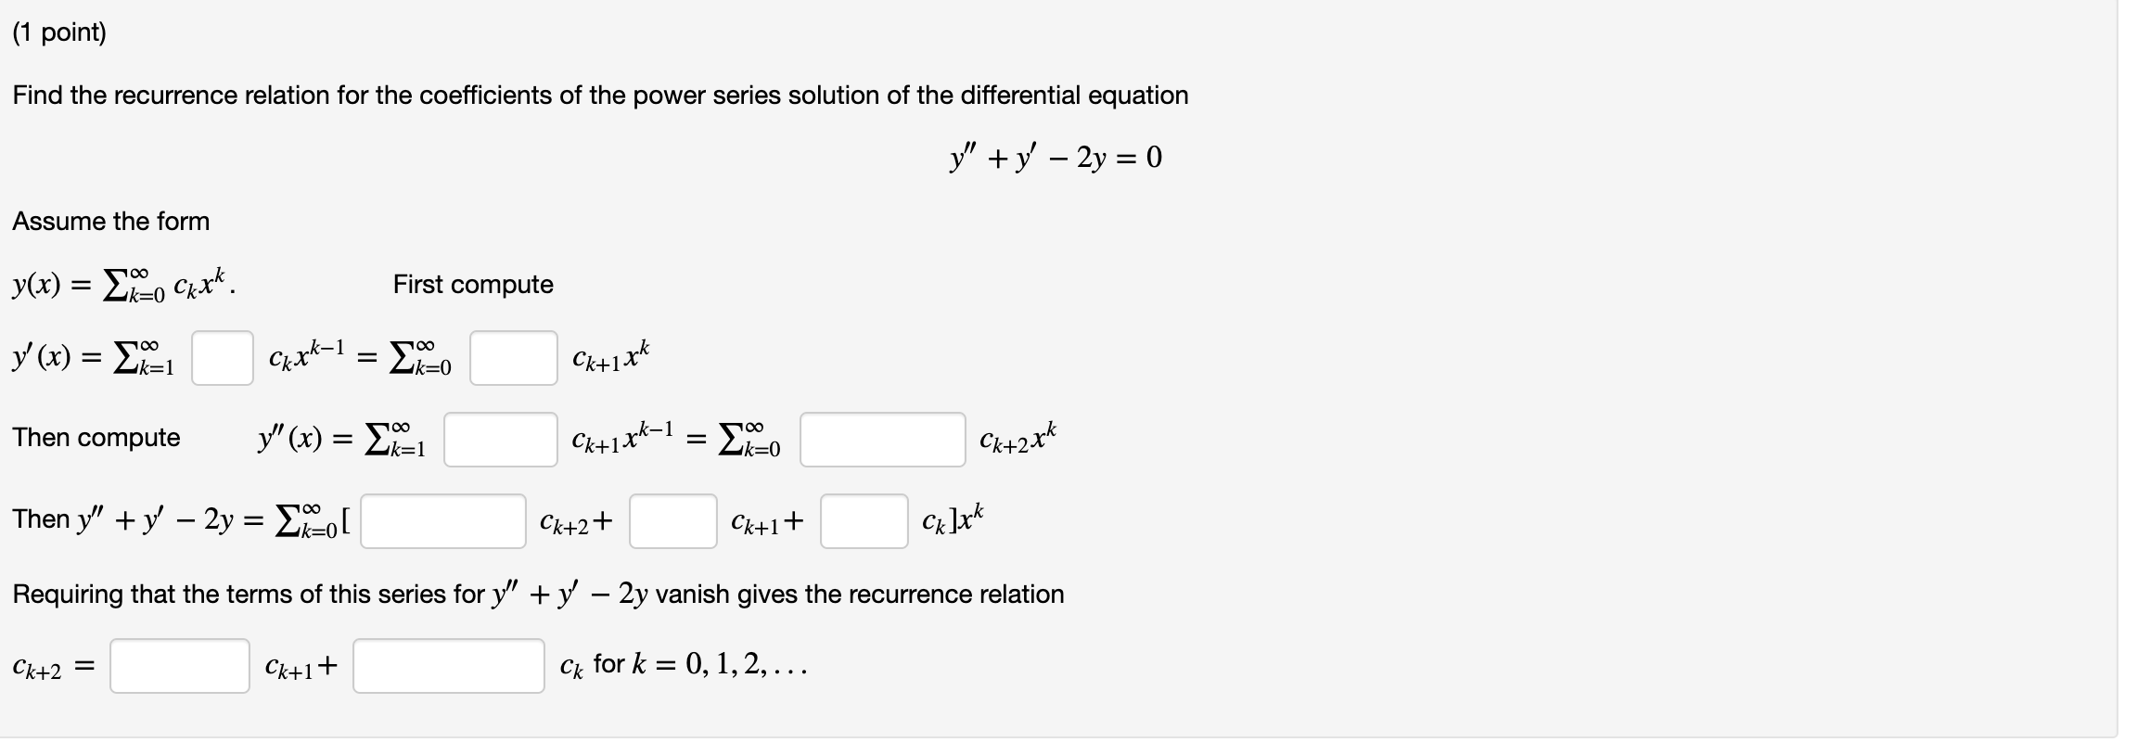This screenshot has height=755, width=2150.
Task: Click the First compute label
Action: click(473, 285)
